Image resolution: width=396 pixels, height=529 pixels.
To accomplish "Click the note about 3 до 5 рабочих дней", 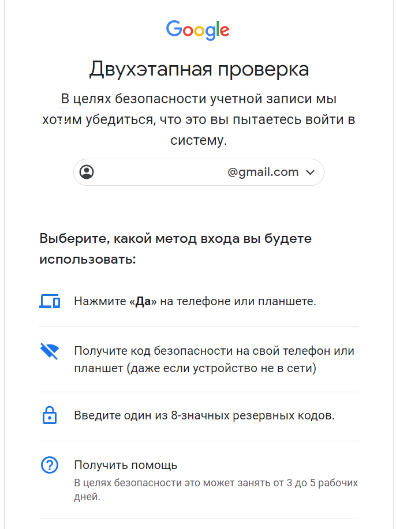I will pyautogui.click(x=216, y=490).
